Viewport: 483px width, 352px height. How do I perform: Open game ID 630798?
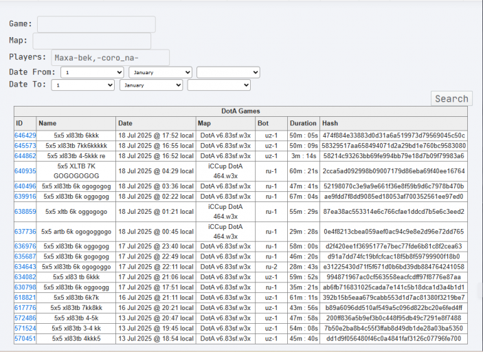tap(25, 287)
